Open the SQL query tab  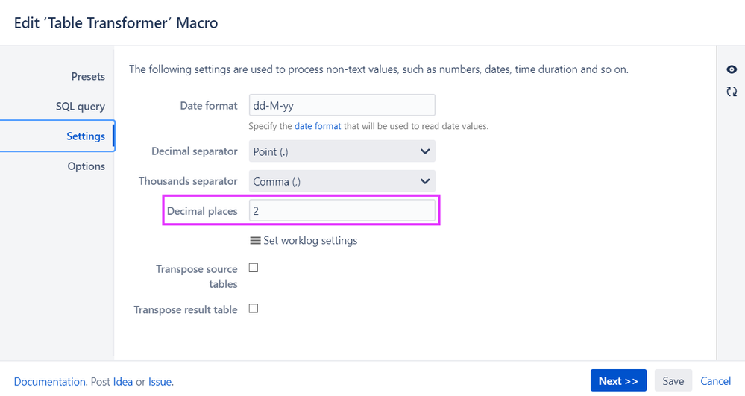(81, 106)
